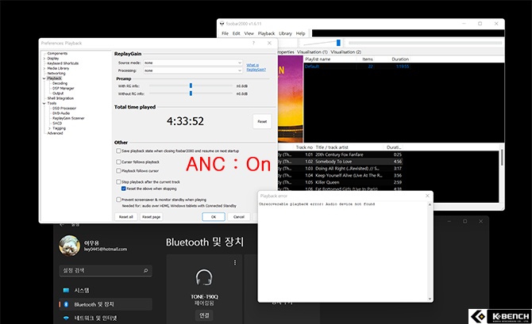Switch to the Visualisation (1) tab
This screenshot has width=532, height=324.
(x=312, y=51)
